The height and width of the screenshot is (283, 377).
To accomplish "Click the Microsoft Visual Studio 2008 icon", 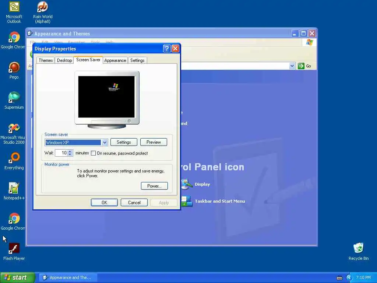I will coord(13,133).
